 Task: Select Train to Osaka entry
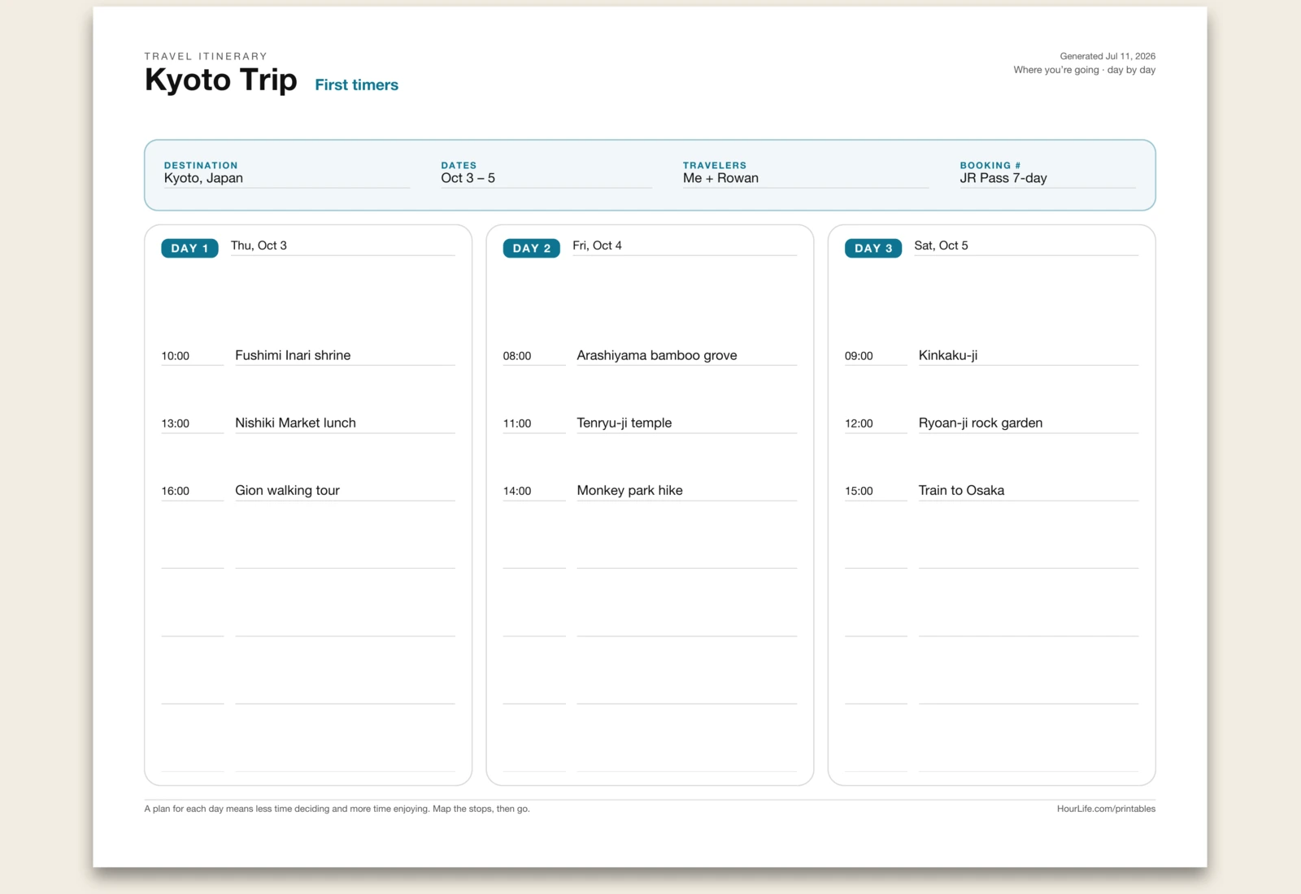point(1028,490)
